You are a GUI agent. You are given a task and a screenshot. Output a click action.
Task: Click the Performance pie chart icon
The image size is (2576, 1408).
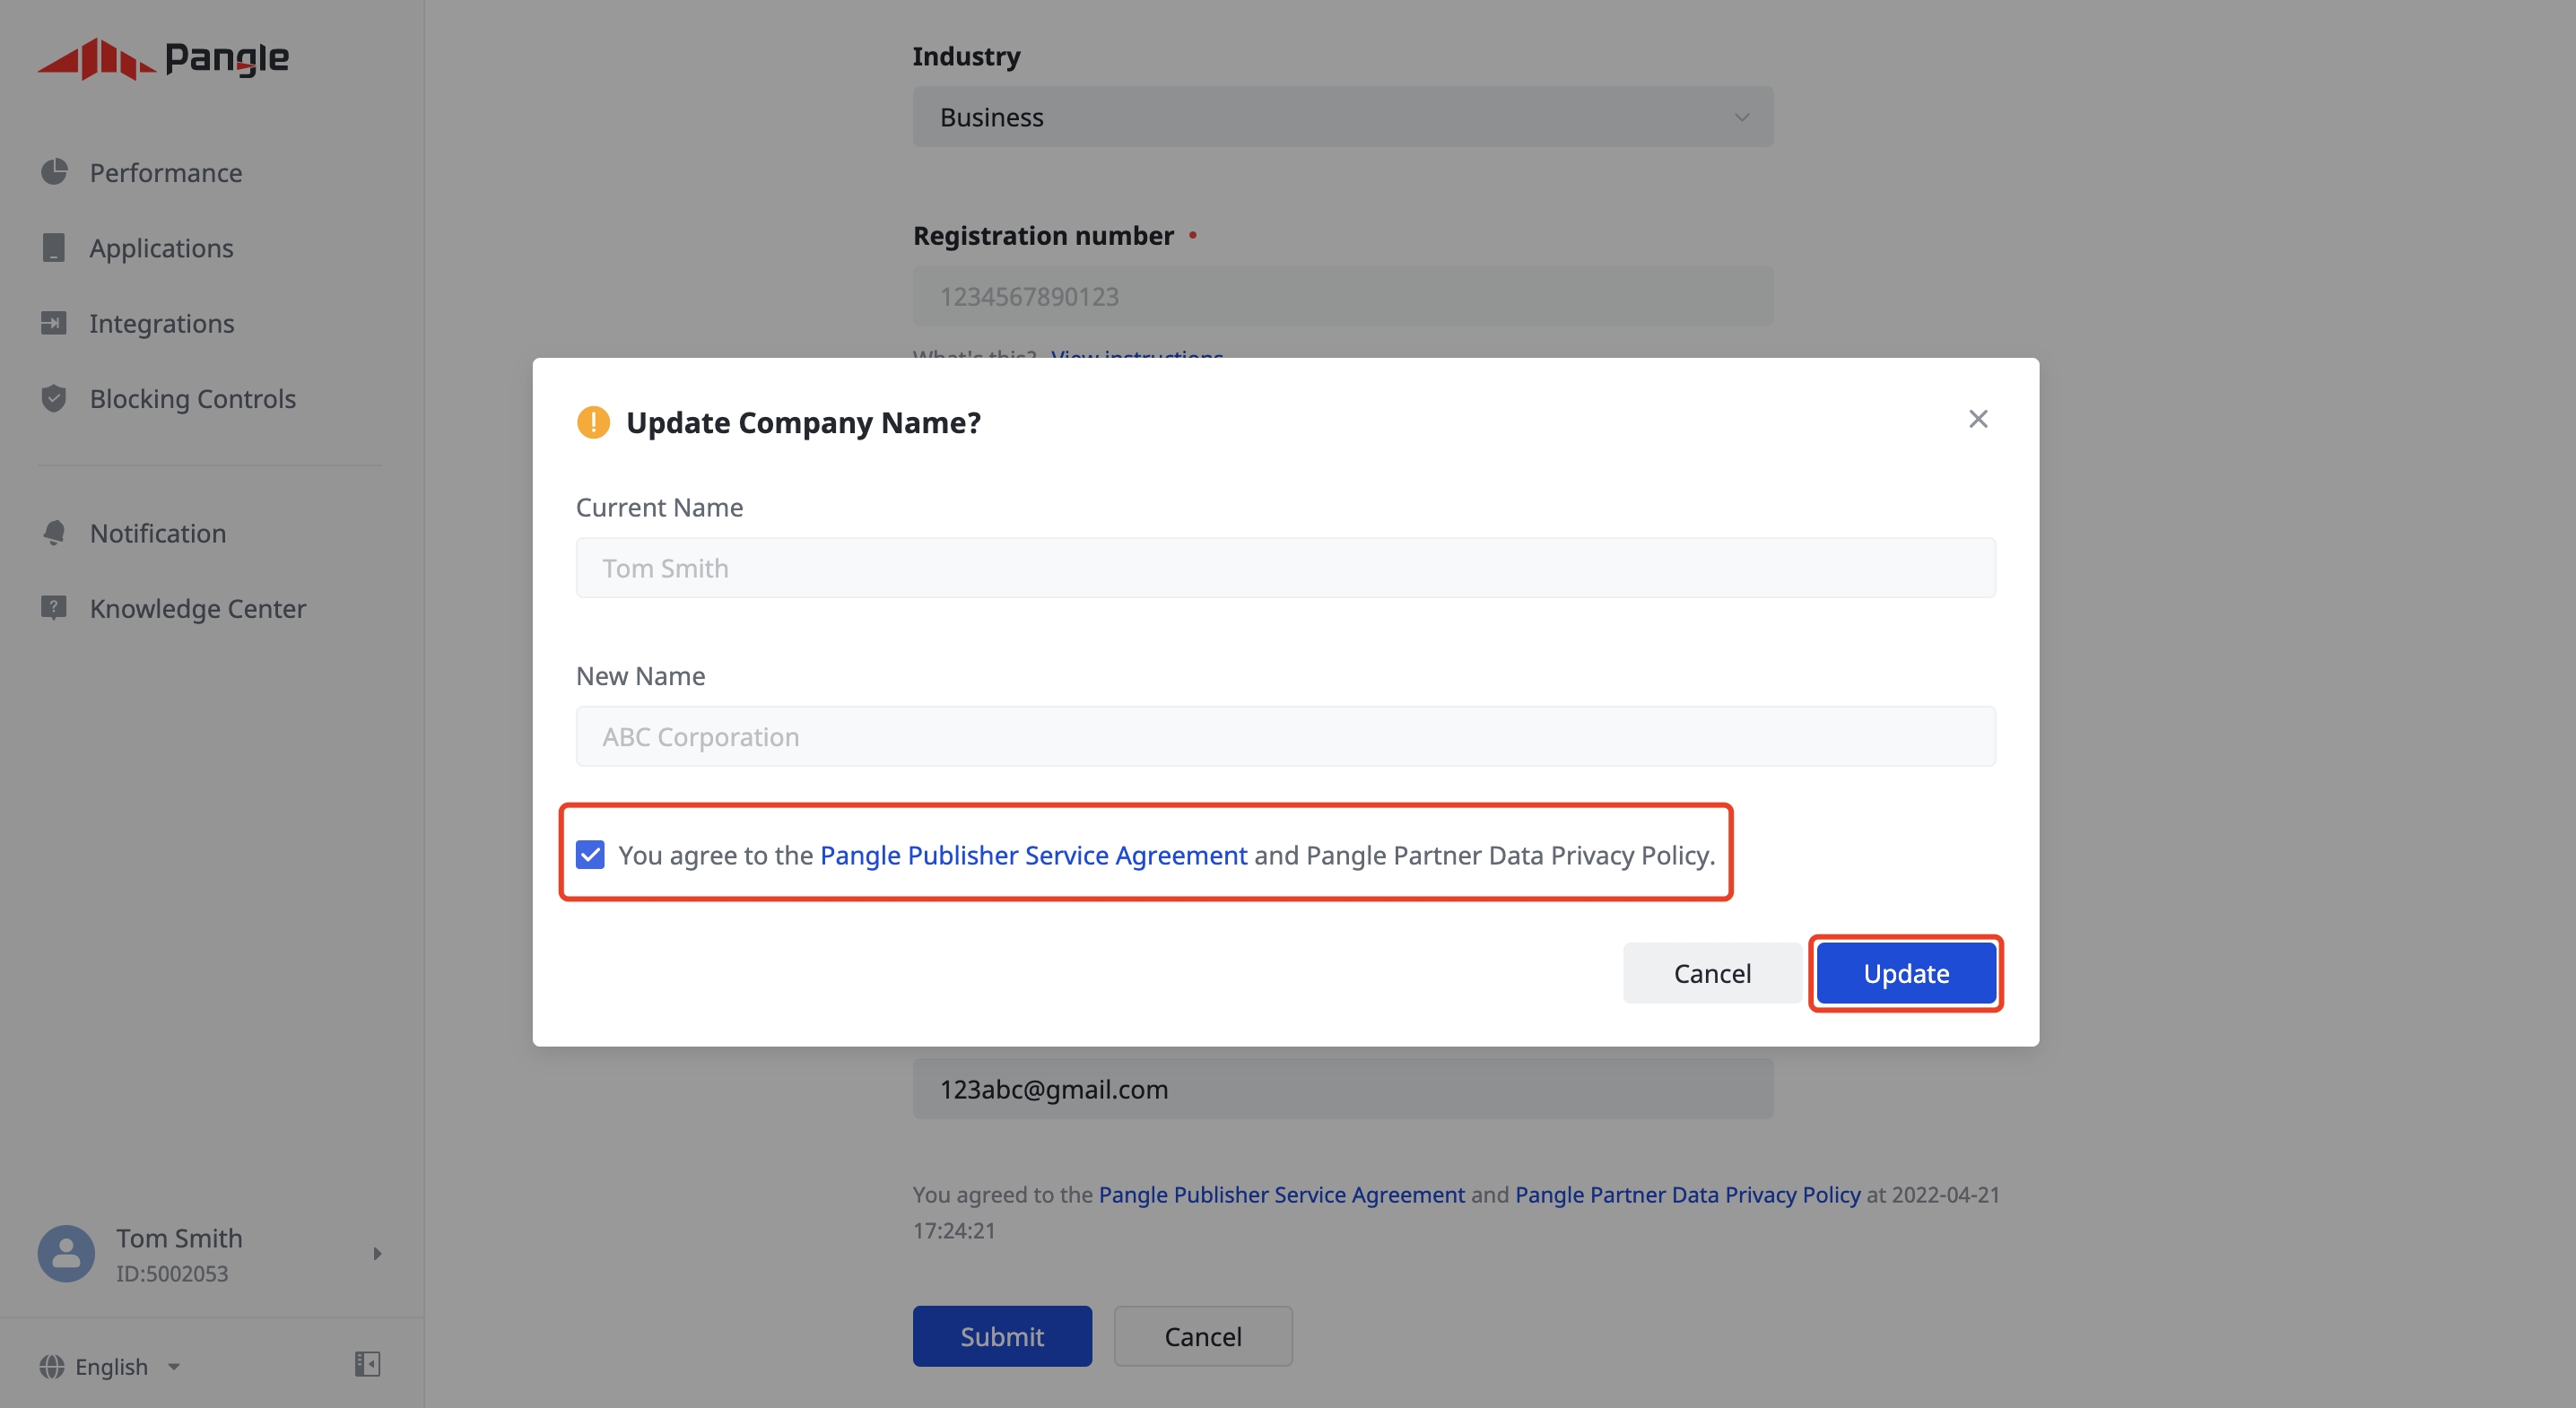point(54,172)
